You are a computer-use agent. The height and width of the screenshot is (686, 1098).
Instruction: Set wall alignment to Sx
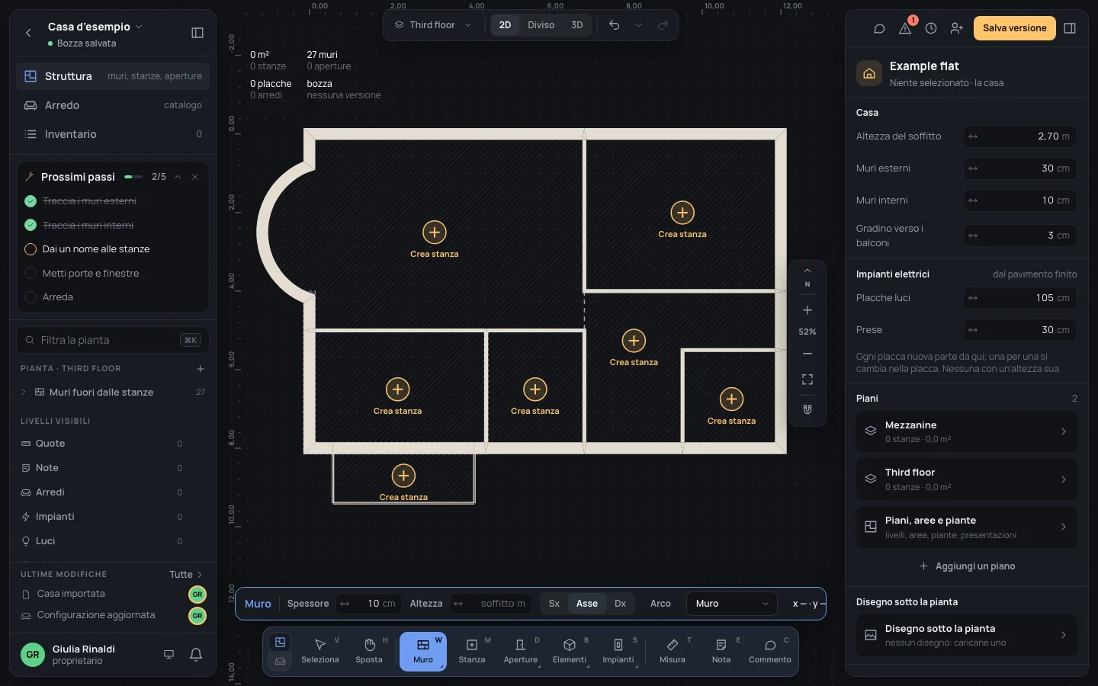pyautogui.click(x=554, y=604)
